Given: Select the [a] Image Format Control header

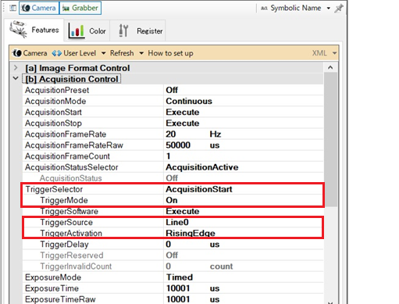Looking at the screenshot, I should (77, 68).
